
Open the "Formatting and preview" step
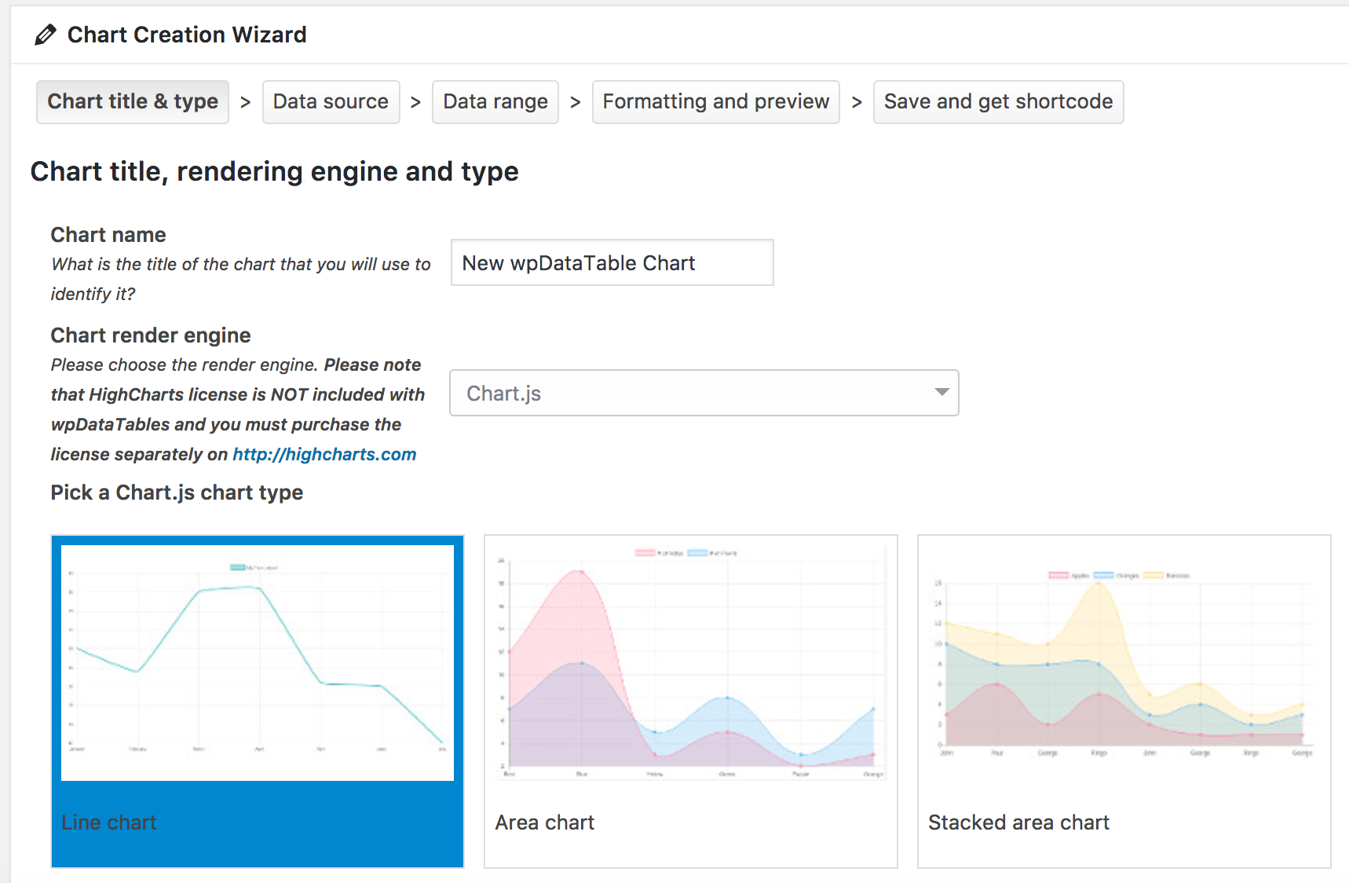click(715, 102)
